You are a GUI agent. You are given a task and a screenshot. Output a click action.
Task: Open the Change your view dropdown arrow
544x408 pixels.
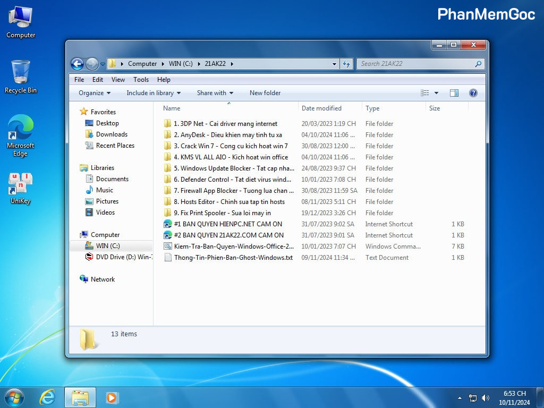[x=437, y=93]
